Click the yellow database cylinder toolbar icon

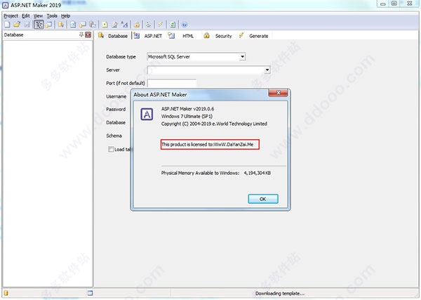[x=61, y=25]
